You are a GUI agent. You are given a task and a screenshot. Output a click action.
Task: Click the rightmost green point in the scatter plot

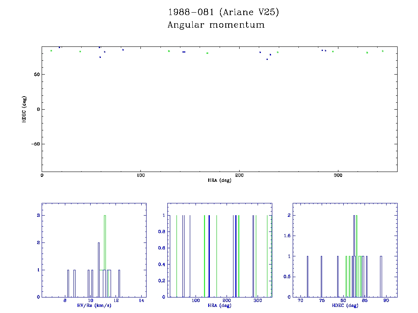click(382, 51)
